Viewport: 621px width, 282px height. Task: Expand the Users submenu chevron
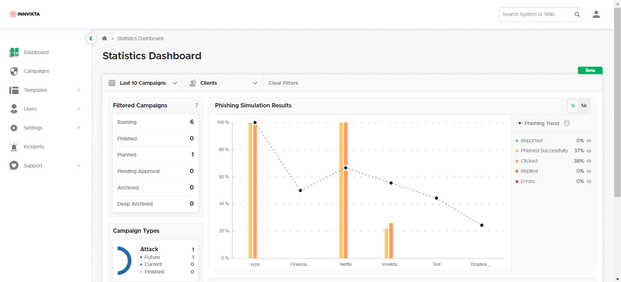click(x=78, y=108)
